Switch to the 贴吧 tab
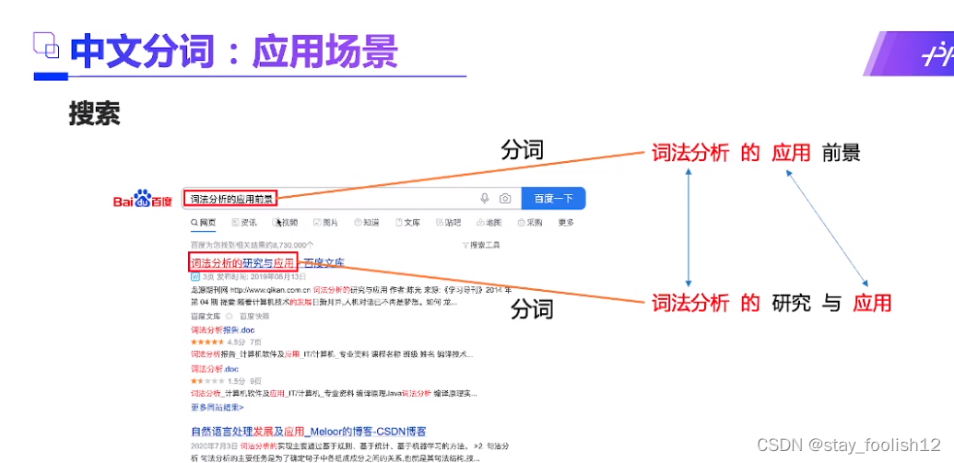The height and width of the screenshot is (463, 954). (x=448, y=223)
